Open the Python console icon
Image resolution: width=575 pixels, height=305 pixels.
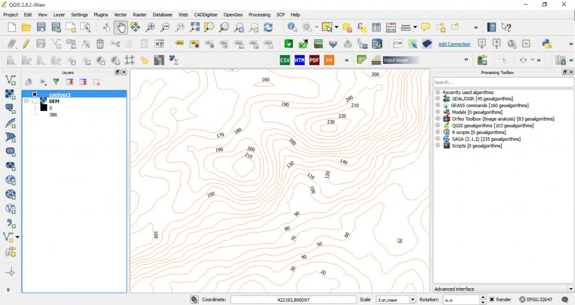[x=546, y=44]
